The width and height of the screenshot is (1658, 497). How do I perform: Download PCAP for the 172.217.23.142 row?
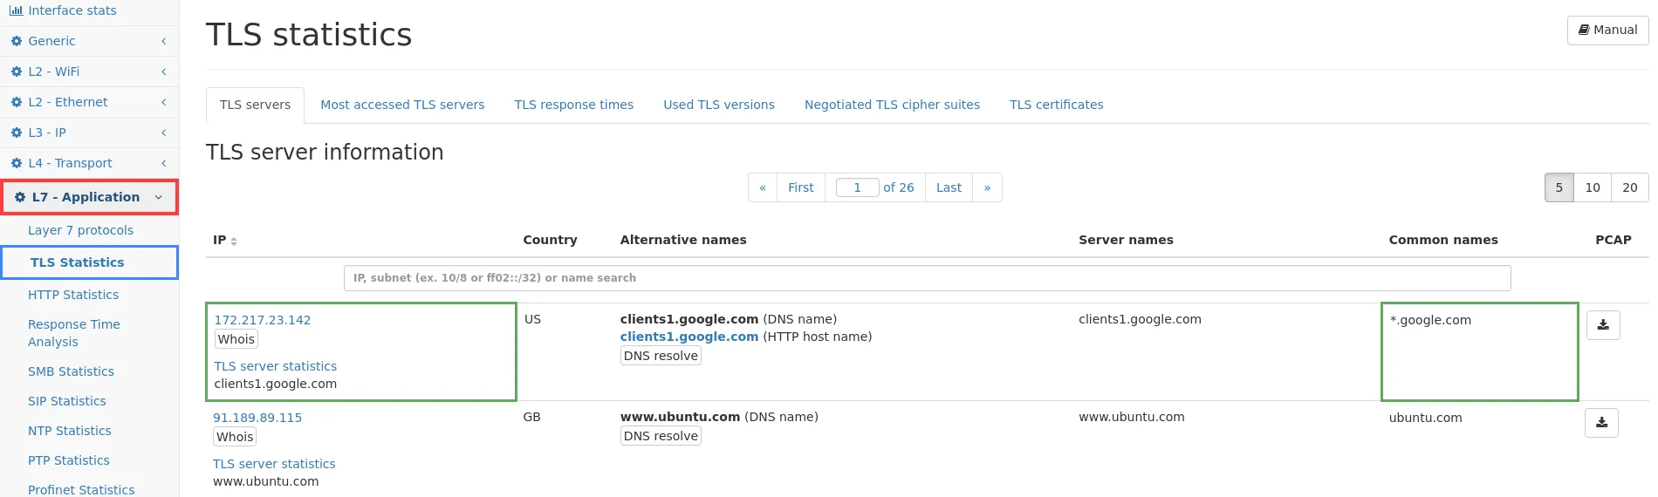(1603, 325)
